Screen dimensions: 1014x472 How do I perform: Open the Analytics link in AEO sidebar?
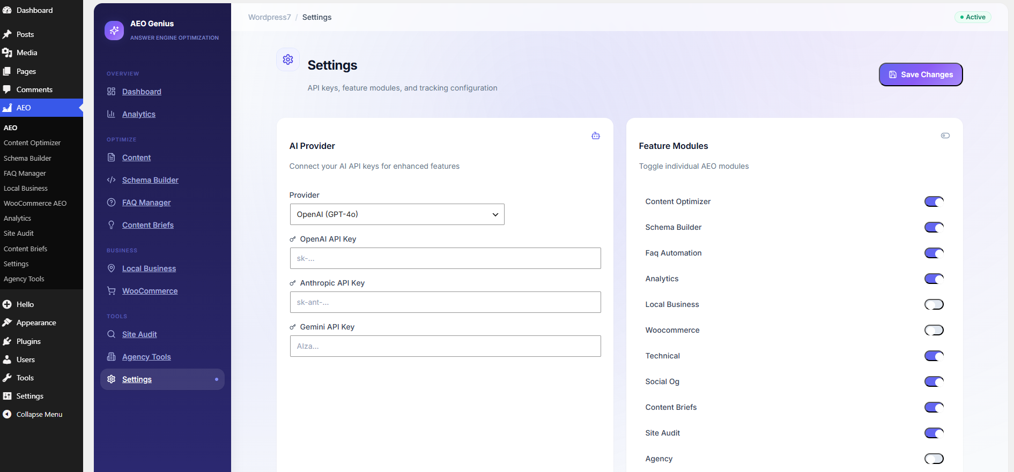click(139, 114)
